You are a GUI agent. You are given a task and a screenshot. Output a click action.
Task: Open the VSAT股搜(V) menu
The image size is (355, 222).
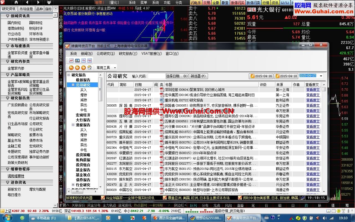pos(151,54)
